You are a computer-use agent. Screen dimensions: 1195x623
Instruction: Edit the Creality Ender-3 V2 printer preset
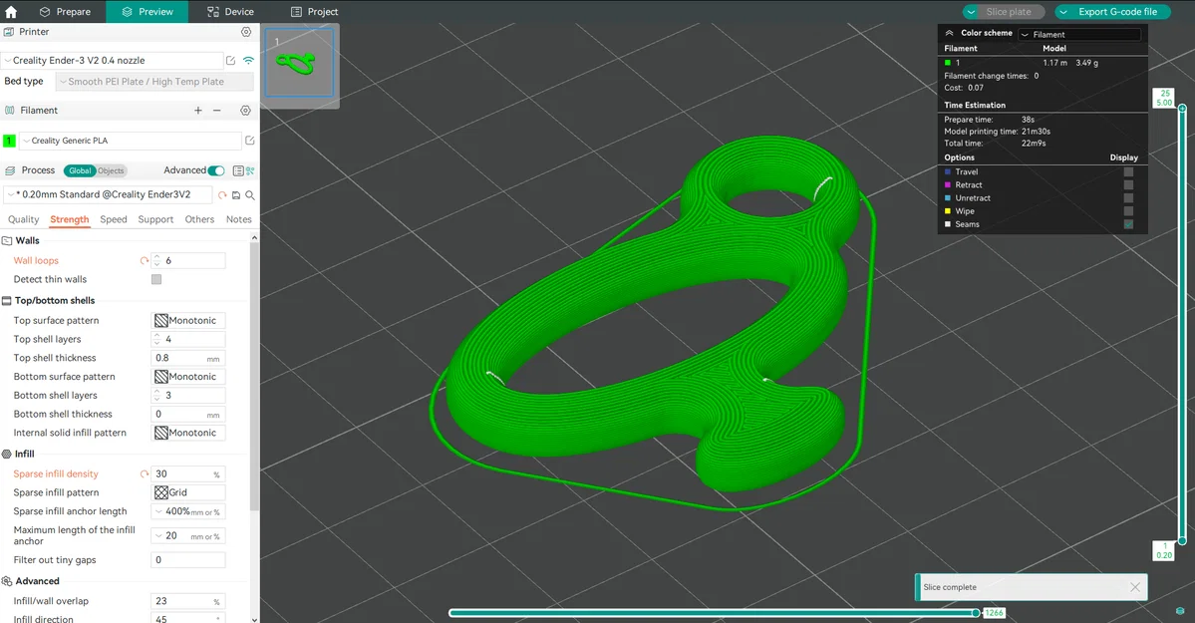(231, 60)
